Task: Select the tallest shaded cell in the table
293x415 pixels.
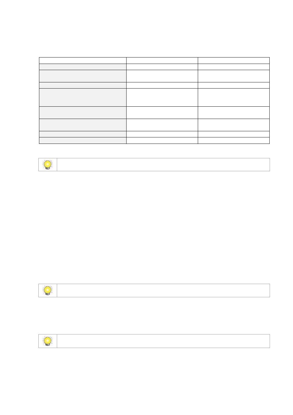Action: pos(83,97)
